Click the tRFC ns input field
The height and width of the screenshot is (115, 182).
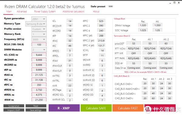coord(39,85)
